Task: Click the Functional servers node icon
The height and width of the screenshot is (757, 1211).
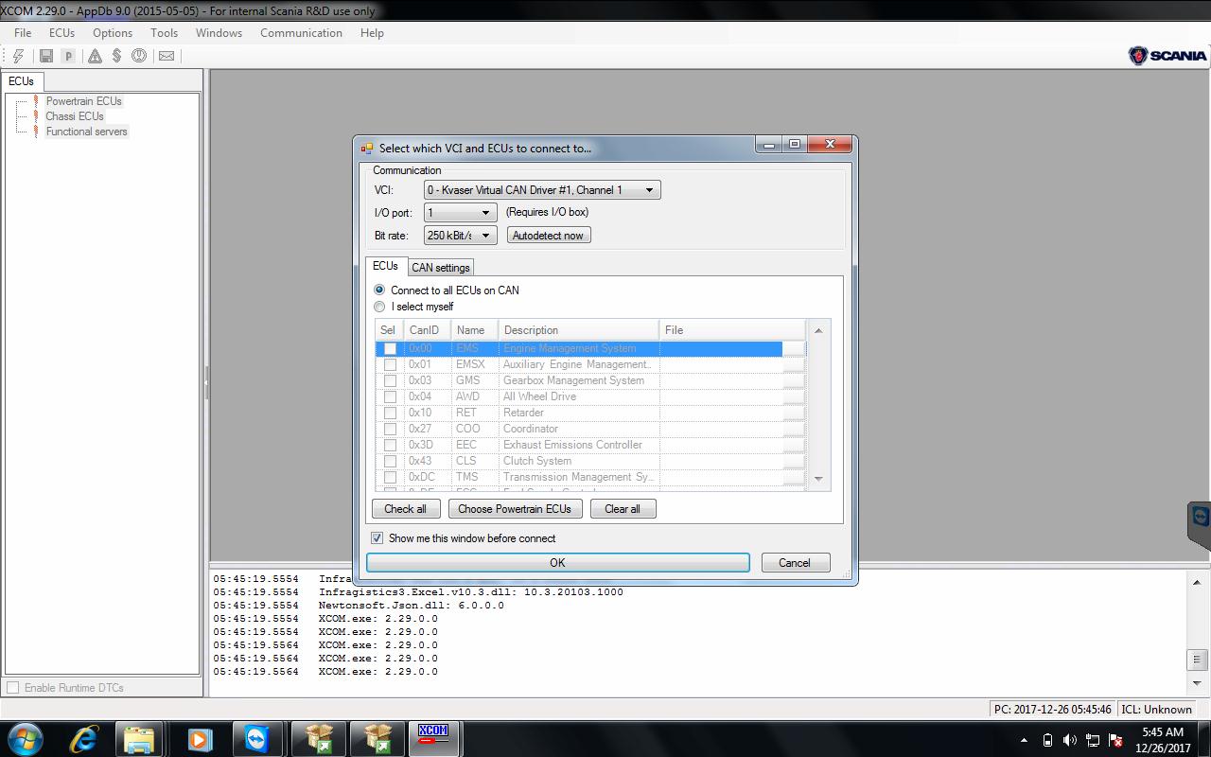Action: (37, 132)
